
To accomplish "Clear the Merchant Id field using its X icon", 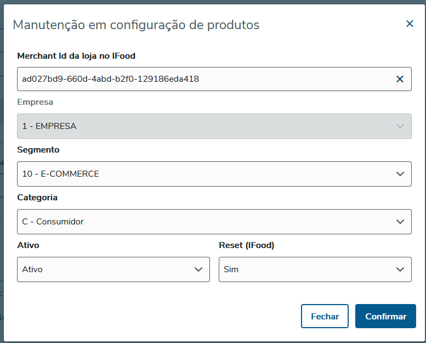I will pos(400,79).
